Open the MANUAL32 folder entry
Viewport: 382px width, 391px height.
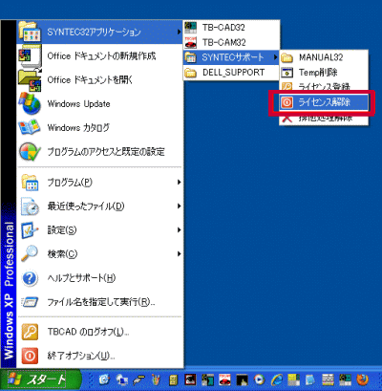click(324, 57)
